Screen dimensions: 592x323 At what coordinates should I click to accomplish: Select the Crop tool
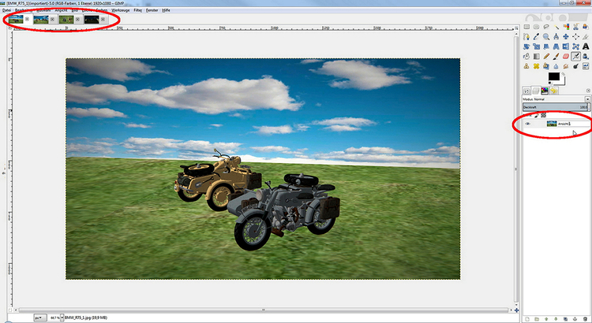[585, 36]
